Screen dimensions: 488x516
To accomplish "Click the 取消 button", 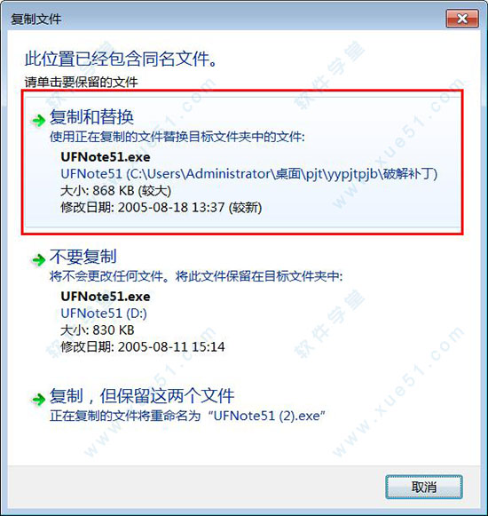I will click(x=424, y=487).
